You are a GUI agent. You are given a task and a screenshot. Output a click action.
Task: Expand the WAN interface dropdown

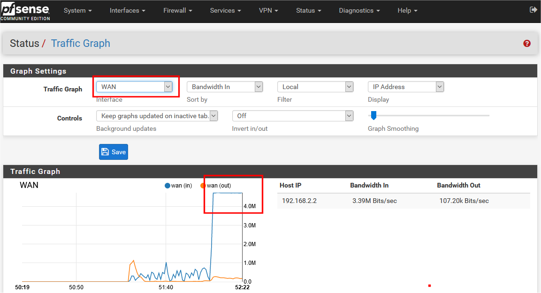[134, 87]
